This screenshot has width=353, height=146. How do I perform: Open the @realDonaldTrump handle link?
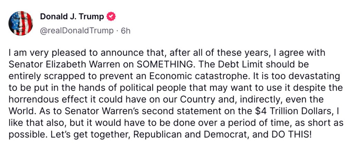click(x=77, y=31)
